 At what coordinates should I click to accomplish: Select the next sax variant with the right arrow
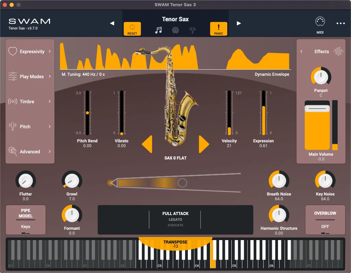[204, 144]
